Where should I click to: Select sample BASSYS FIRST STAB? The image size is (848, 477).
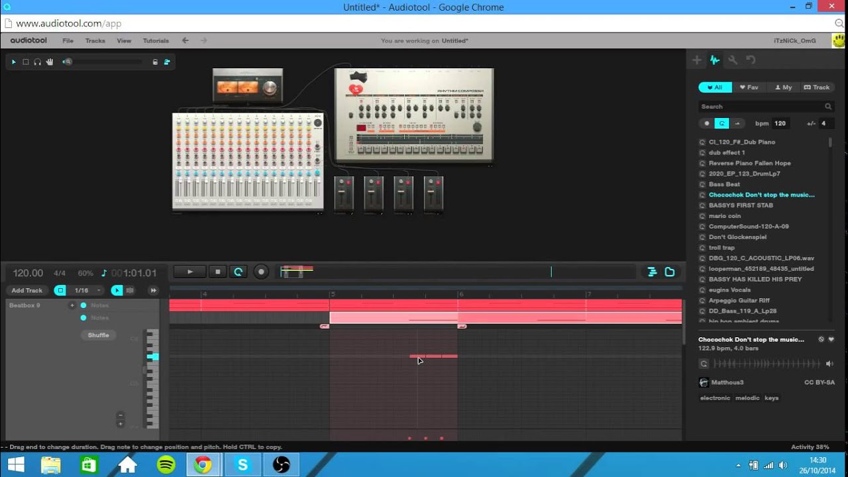pos(741,205)
